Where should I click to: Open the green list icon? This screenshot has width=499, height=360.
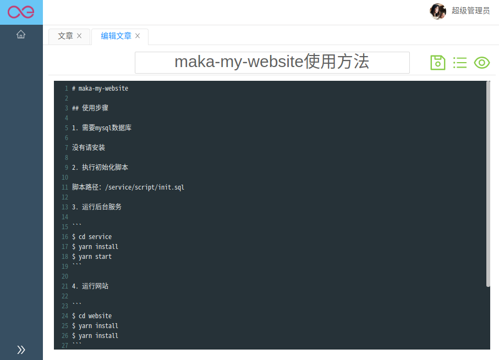460,63
